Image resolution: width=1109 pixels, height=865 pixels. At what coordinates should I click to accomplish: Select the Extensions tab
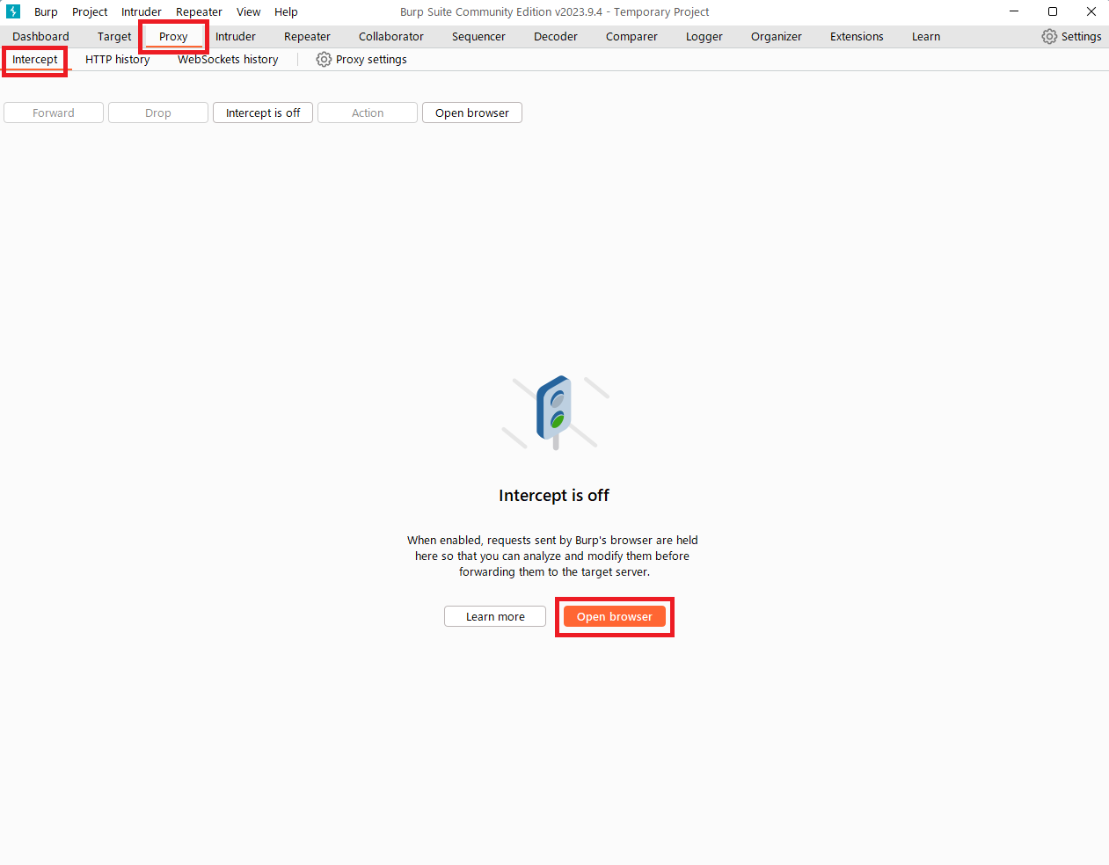[856, 36]
